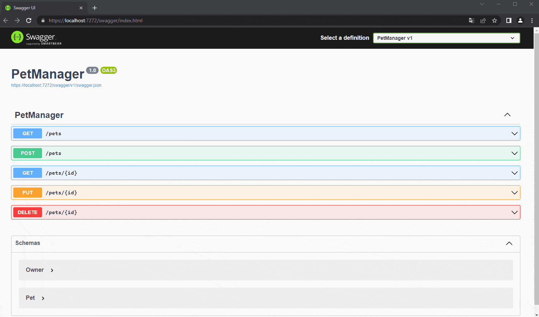Collapse the PetManager operations section
The width and height of the screenshot is (539, 317).
pyautogui.click(x=507, y=115)
